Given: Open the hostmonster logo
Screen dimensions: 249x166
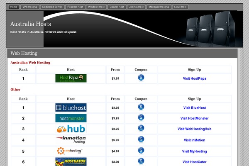Looking at the screenshot, I should coord(71,118).
